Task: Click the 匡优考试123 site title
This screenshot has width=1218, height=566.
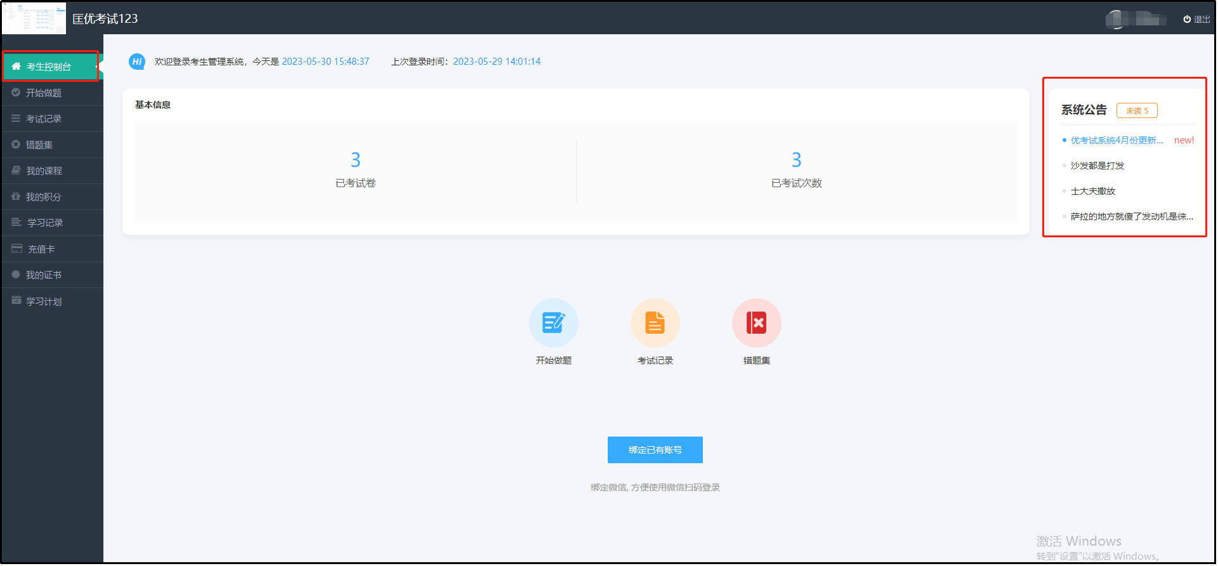Action: click(105, 19)
